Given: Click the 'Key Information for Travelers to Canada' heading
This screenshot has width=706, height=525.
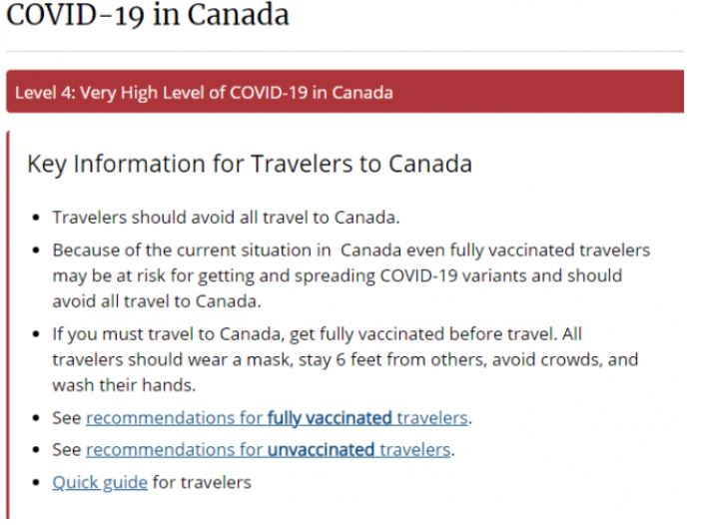Looking at the screenshot, I should (250, 165).
